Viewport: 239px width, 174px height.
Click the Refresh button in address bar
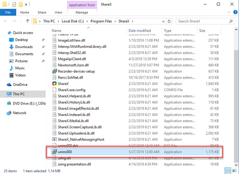click(169, 21)
